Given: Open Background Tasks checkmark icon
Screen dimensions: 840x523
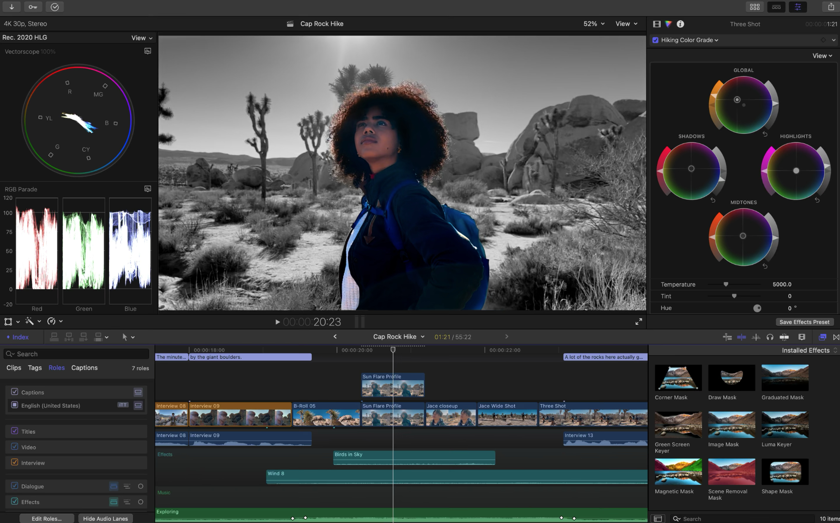Looking at the screenshot, I should 55,7.
